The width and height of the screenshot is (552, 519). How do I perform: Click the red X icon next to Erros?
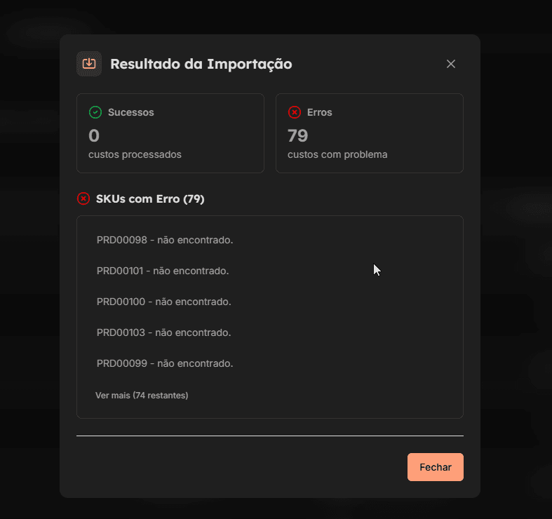(x=295, y=112)
